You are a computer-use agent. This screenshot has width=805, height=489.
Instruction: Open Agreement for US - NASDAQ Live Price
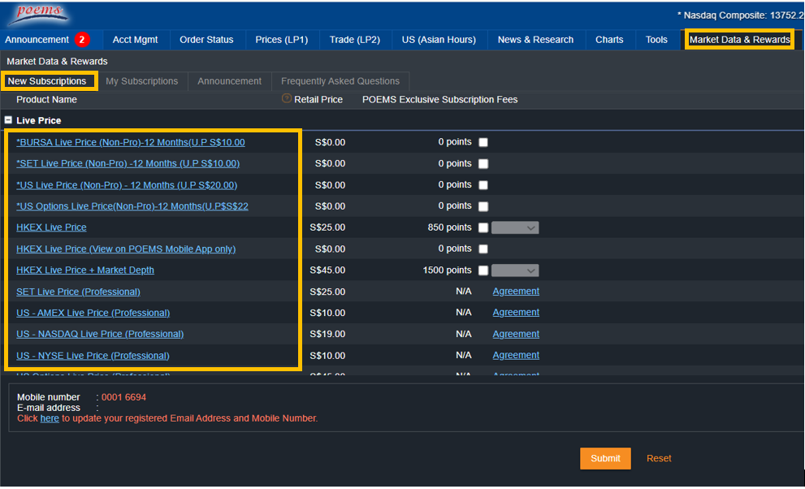tap(516, 334)
